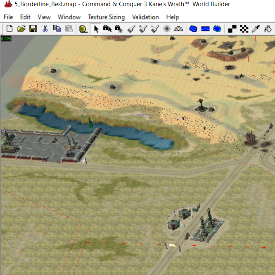Open the File menu

coord(8,17)
